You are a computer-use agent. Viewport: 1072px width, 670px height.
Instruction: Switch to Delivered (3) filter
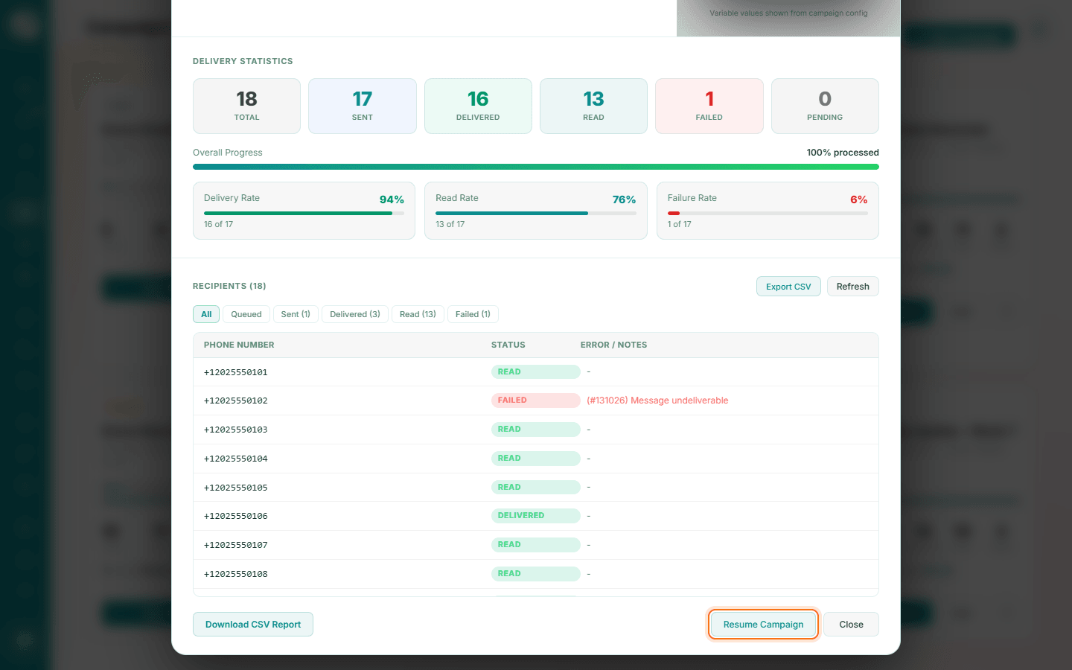point(355,314)
